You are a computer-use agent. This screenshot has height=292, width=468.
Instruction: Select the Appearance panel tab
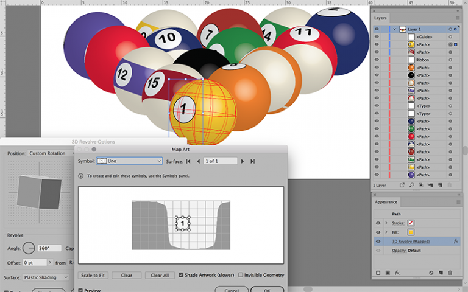[386, 202]
